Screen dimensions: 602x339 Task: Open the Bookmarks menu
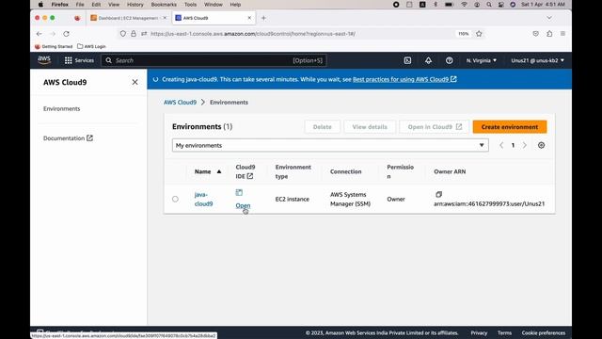tap(164, 5)
